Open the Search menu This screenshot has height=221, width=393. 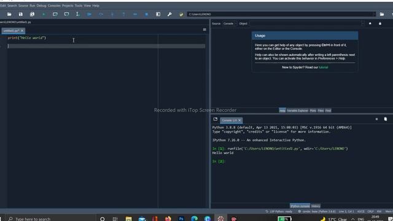12,6
